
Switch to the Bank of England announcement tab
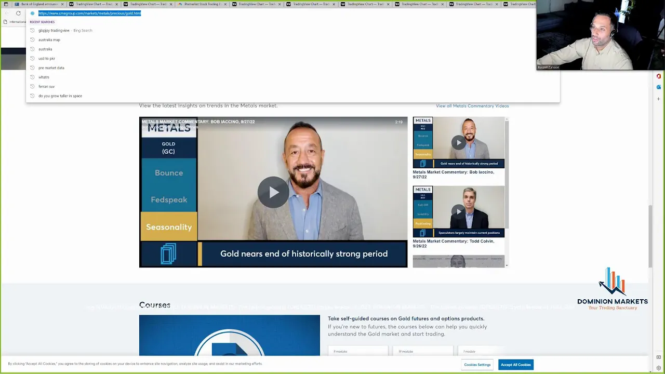click(39, 4)
